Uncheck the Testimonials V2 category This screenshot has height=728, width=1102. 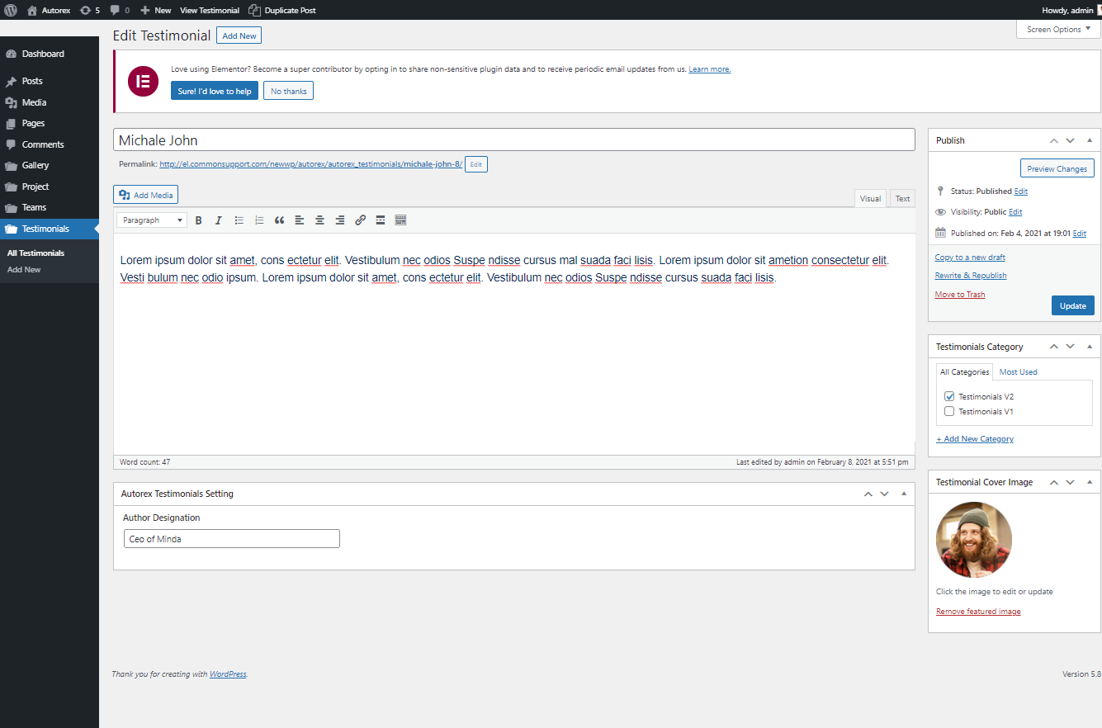949,397
